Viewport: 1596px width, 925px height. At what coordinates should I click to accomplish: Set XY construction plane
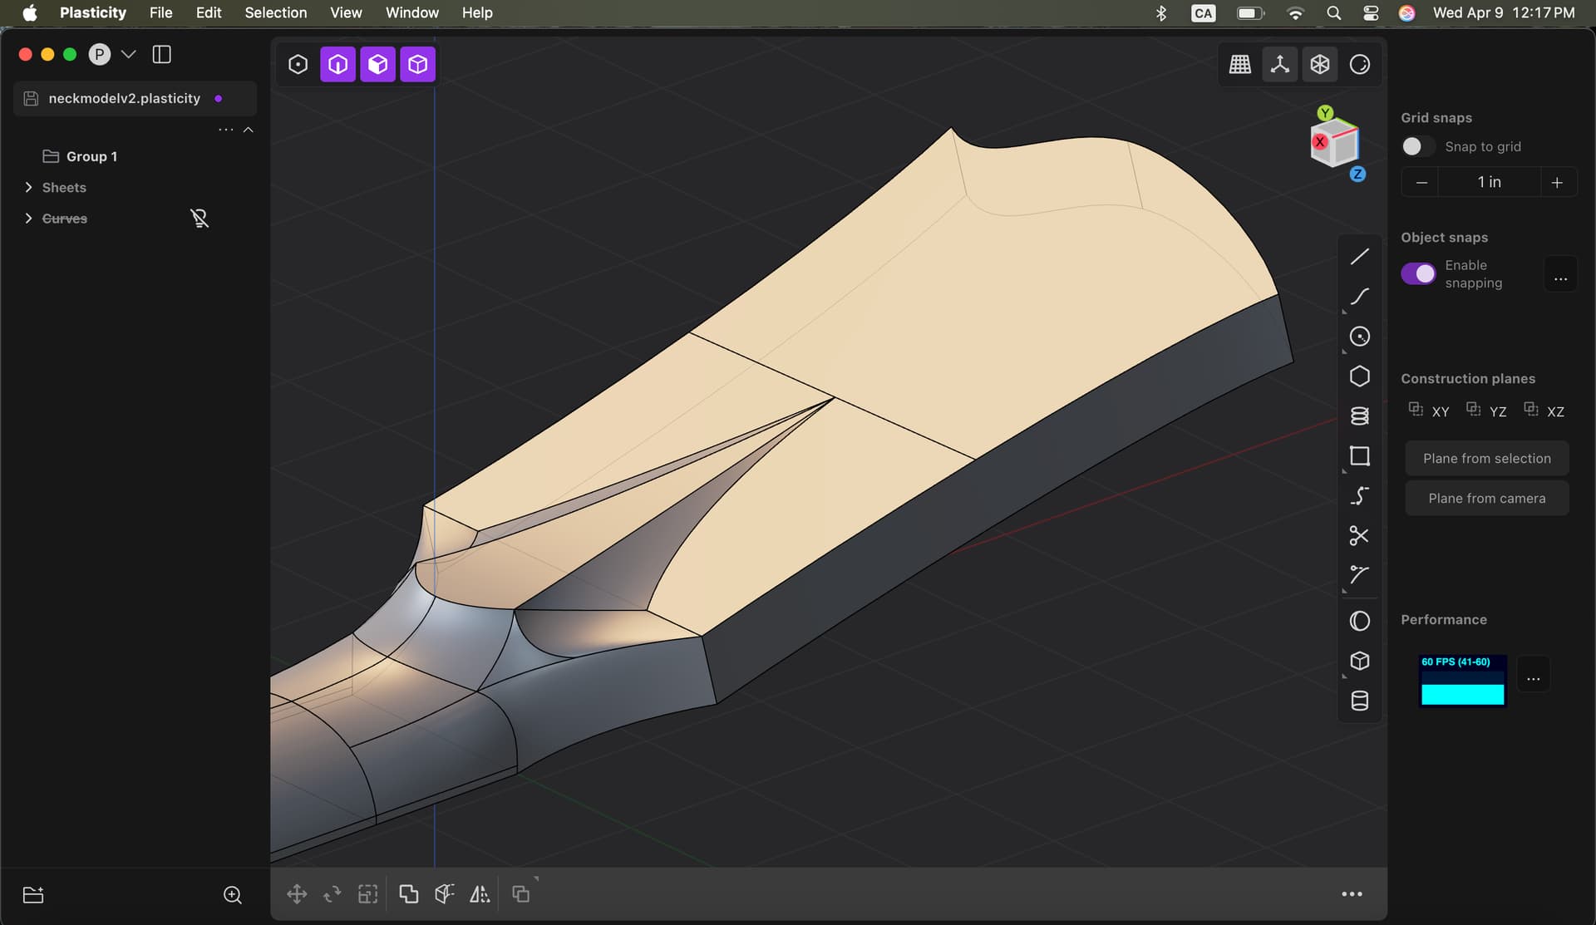pos(1429,410)
